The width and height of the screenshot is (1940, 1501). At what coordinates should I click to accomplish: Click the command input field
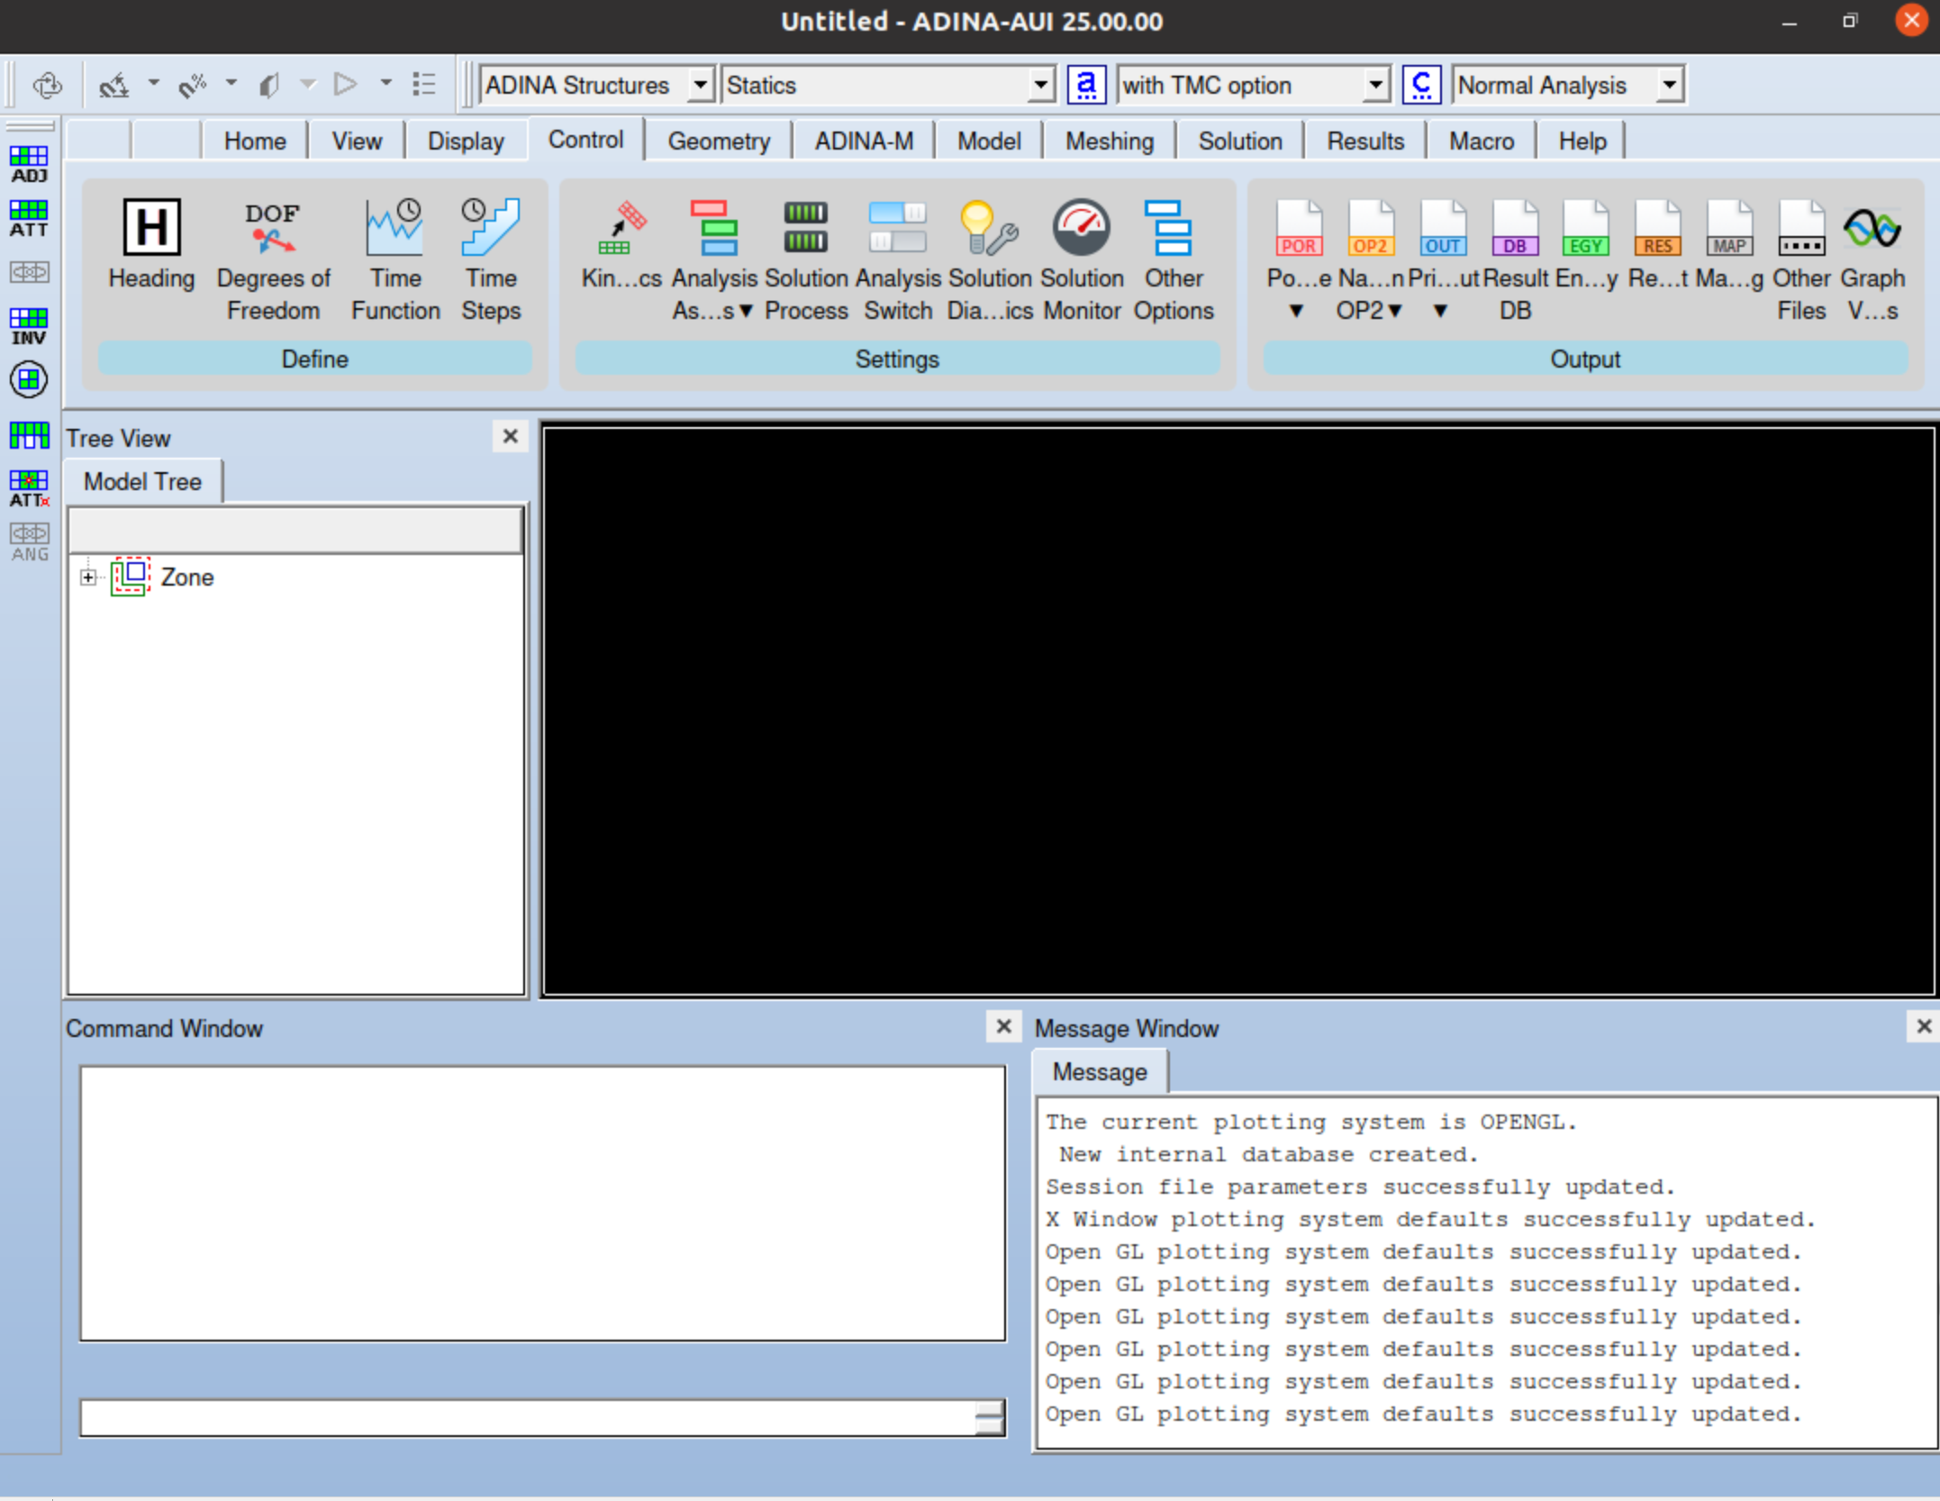[528, 1418]
